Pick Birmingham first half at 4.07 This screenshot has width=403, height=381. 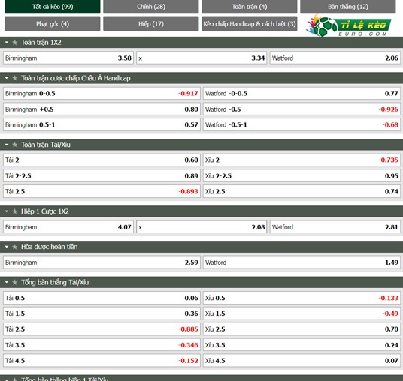pos(68,227)
